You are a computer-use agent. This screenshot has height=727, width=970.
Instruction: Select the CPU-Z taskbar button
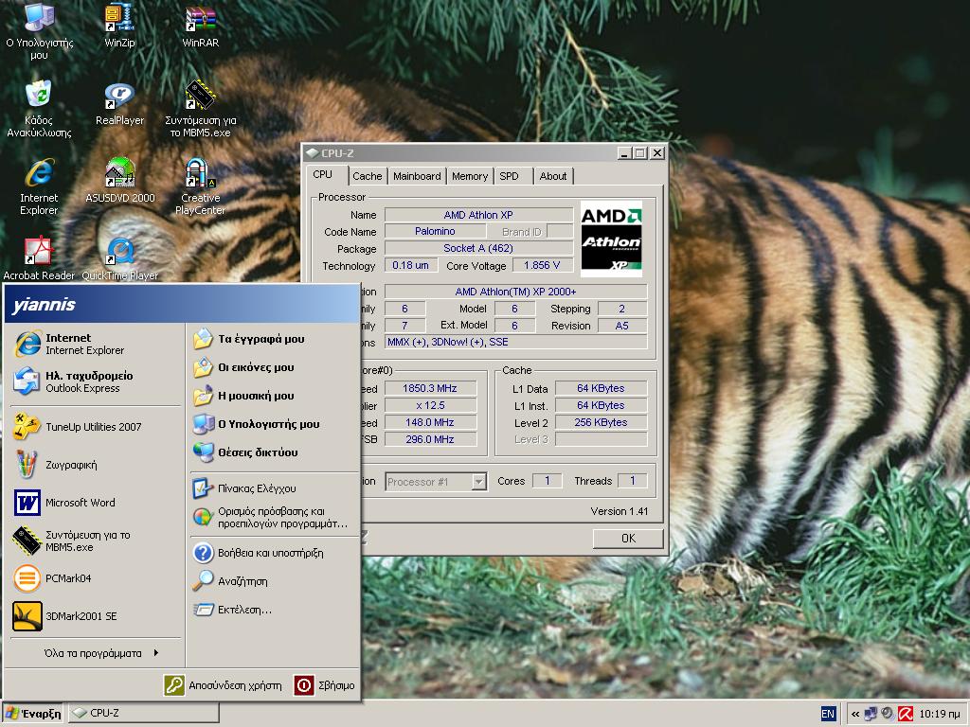coord(144,713)
